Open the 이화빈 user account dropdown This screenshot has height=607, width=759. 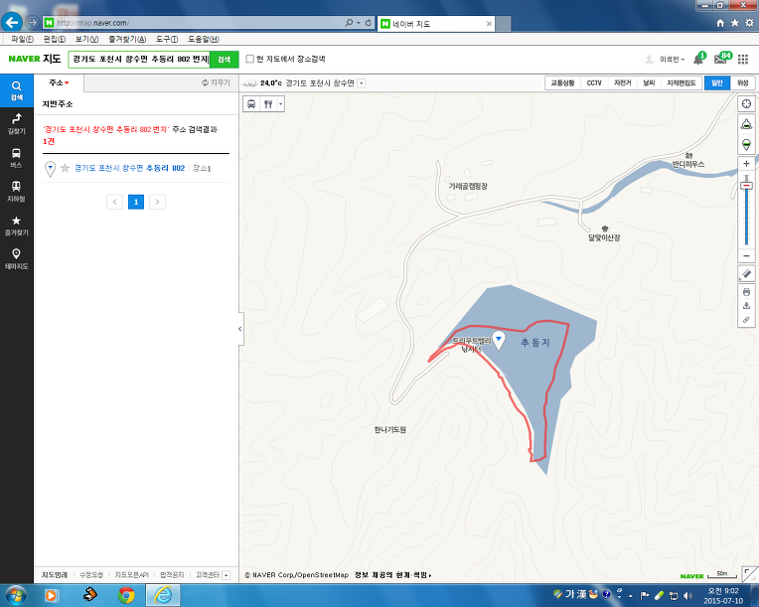(672, 59)
